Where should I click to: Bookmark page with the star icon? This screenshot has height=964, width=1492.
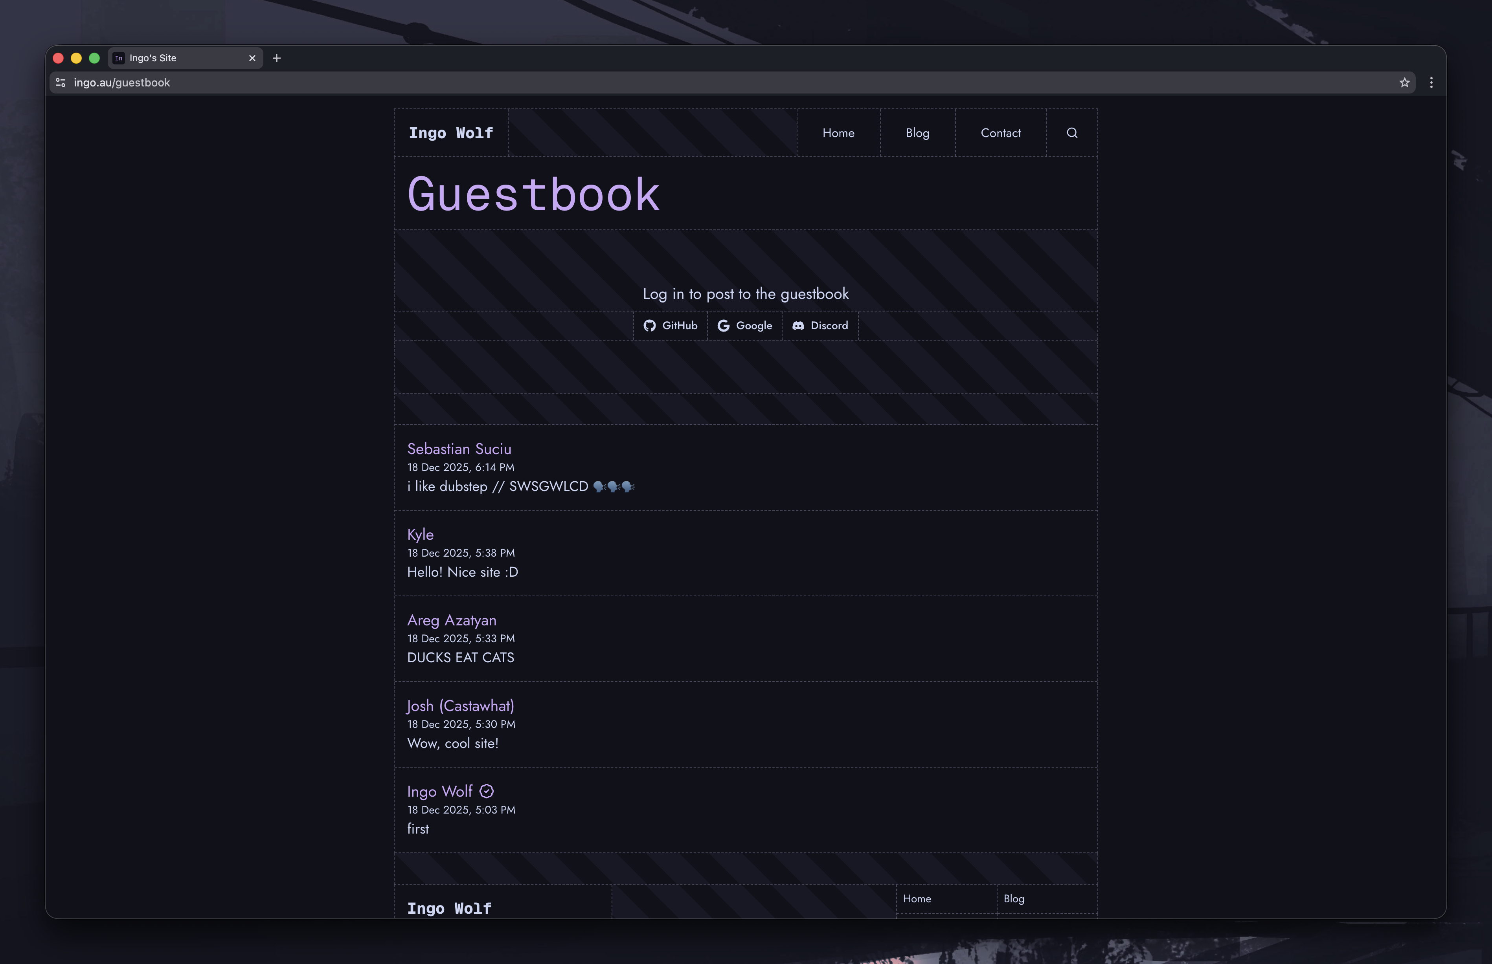(x=1404, y=82)
